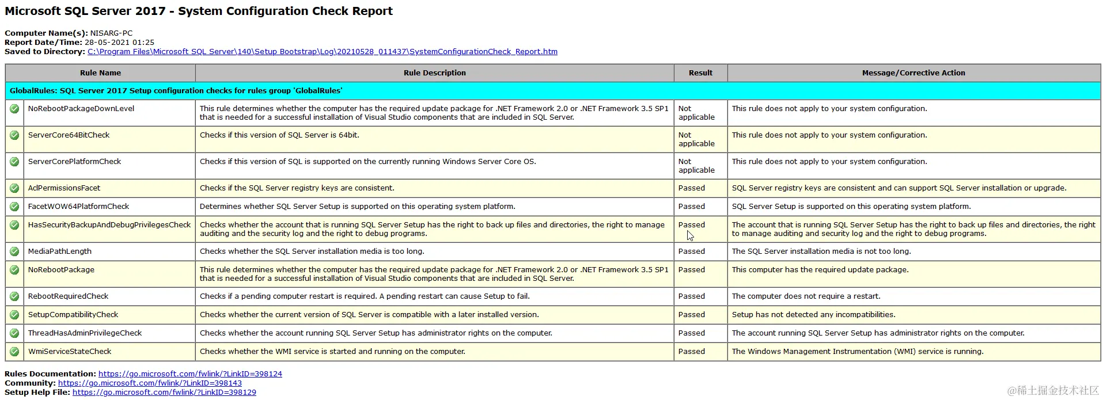
Task: Select the WmiServiceStateCheck rule name
Action: coord(70,352)
